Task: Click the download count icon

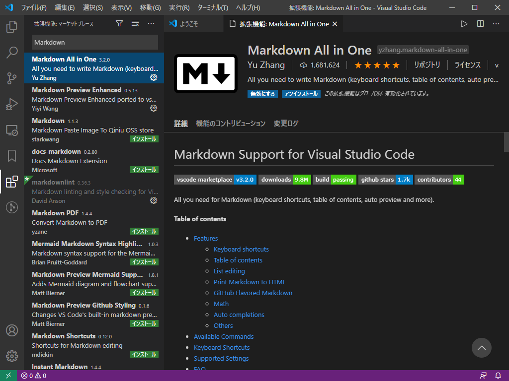Action: 303,65
